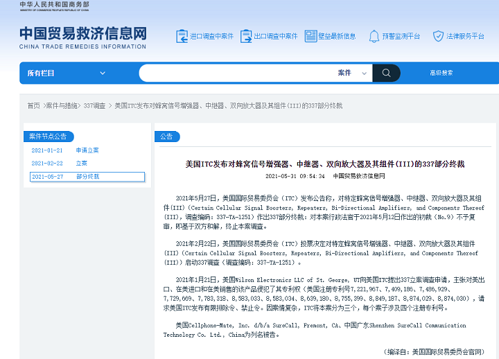This screenshot has height=359, width=499.
Task: Click the 进口调查中案件 icon
Action: pyautogui.click(x=182, y=36)
